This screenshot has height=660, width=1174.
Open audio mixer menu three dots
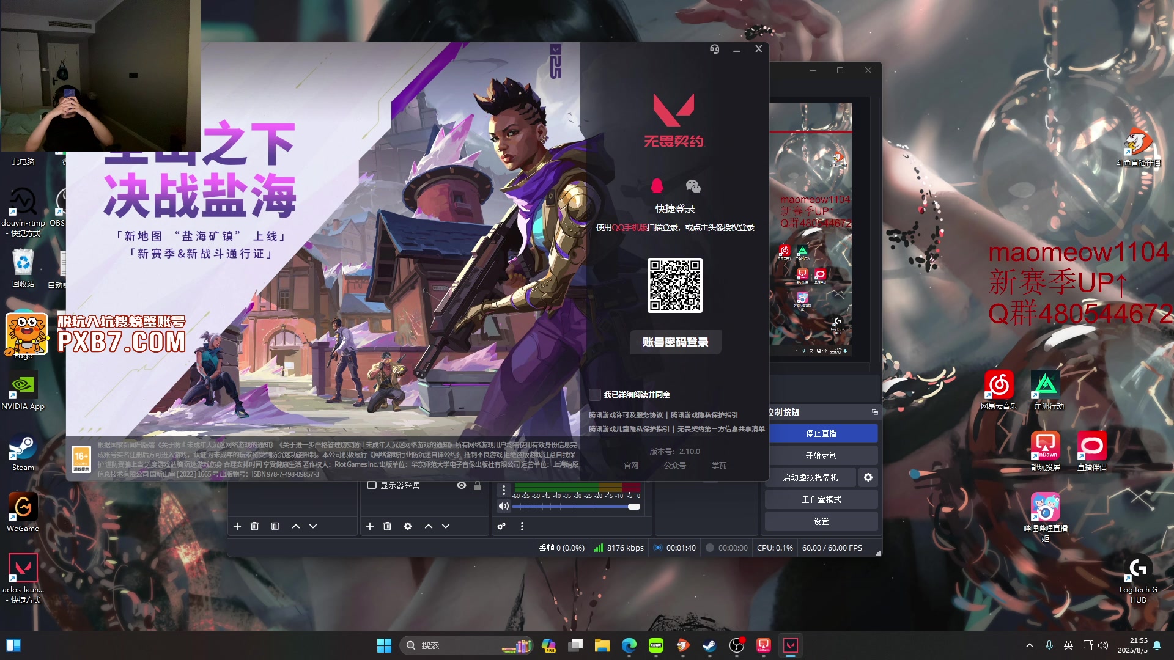522,526
